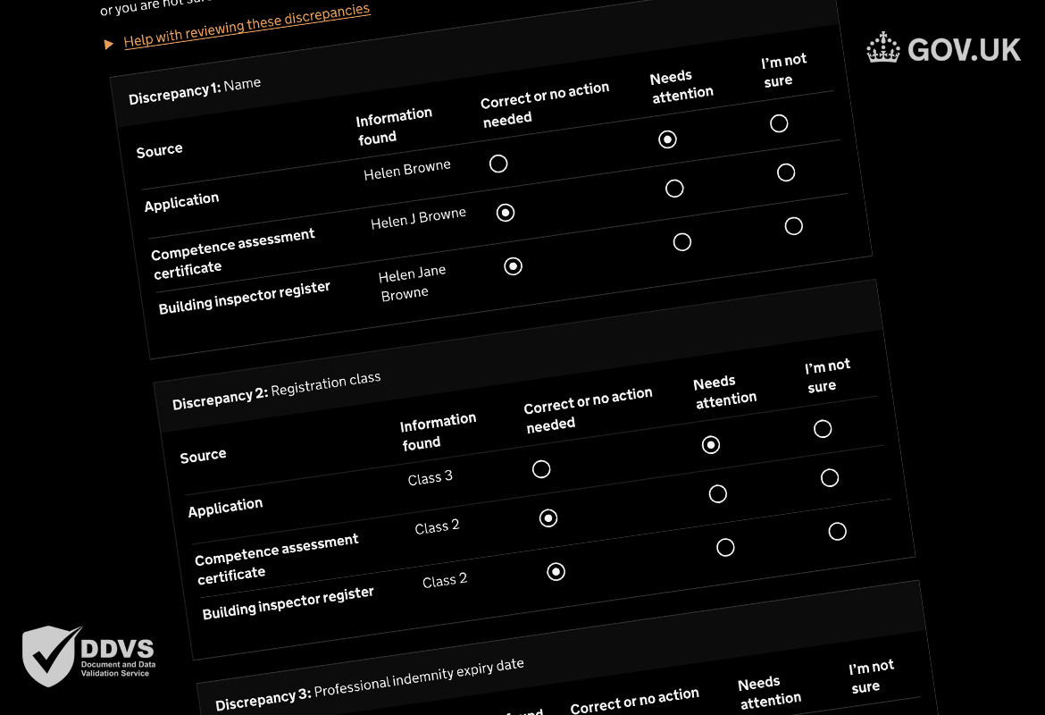This screenshot has width=1045, height=715.
Task: Choose I'm not sure for register Class 2
Action: click(x=838, y=532)
